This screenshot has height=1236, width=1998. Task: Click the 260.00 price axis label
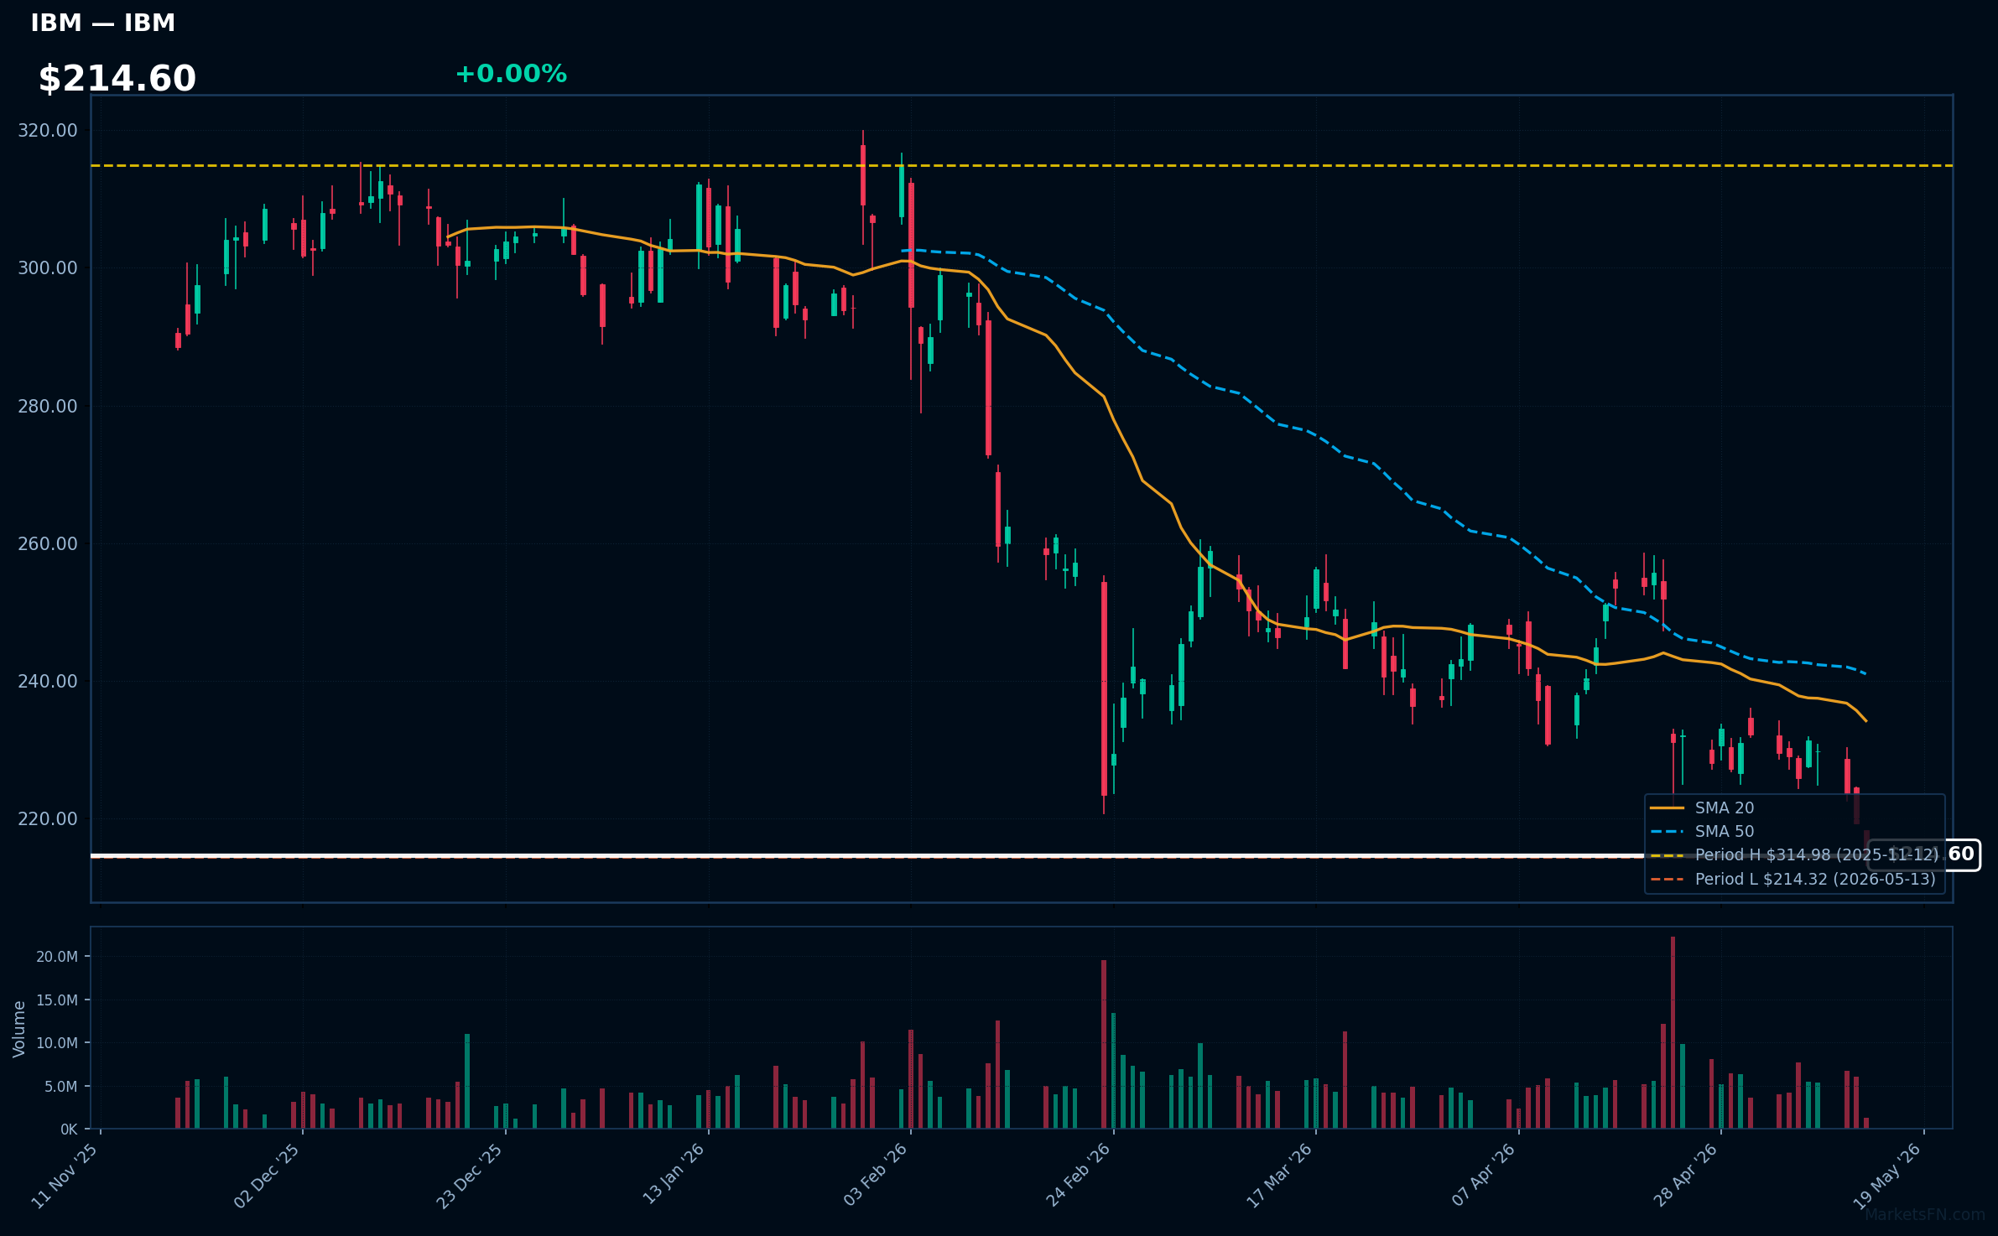(x=47, y=543)
